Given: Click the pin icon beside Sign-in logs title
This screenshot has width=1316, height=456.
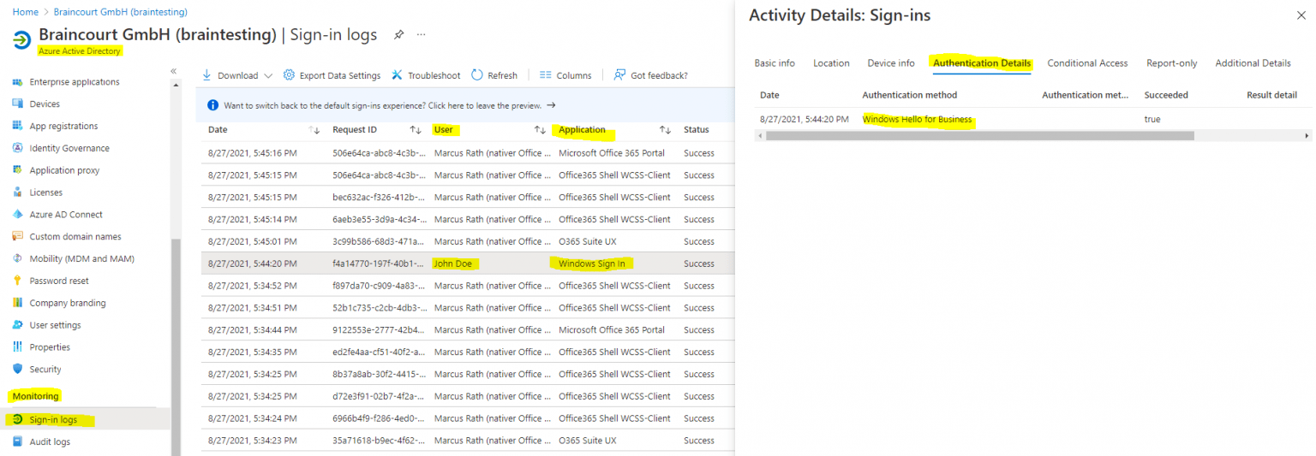Looking at the screenshot, I should [x=398, y=35].
